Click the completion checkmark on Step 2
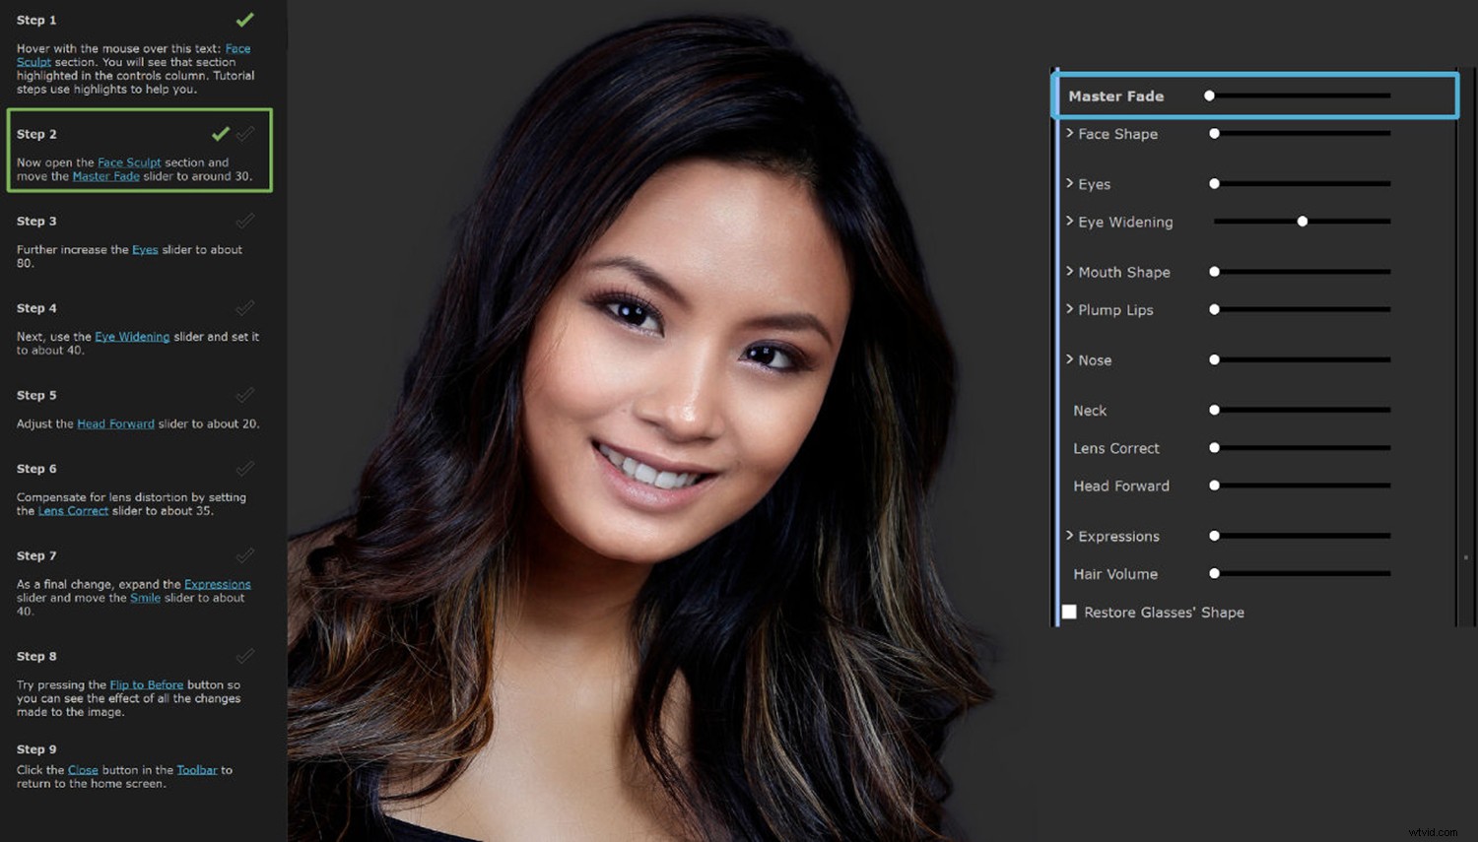The height and width of the screenshot is (842, 1478). click(221, 133)
